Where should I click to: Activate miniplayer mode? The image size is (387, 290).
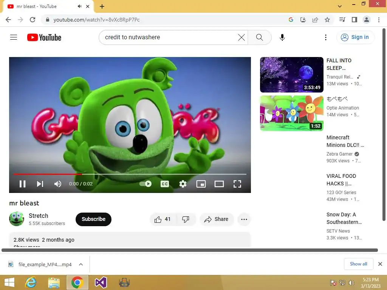tap(201, 184)
